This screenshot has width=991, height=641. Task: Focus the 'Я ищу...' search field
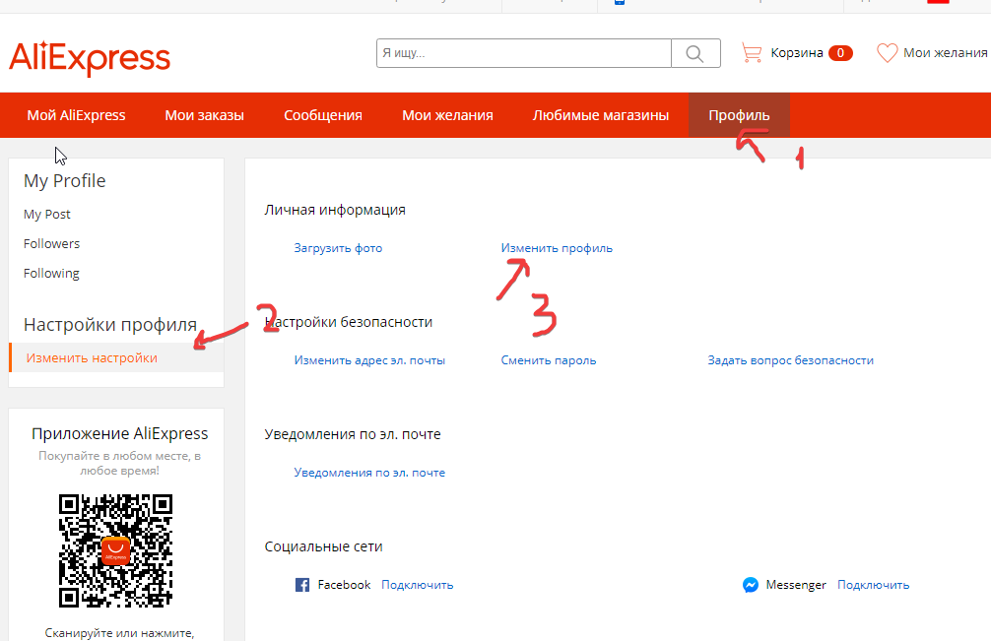click(524, 53)
